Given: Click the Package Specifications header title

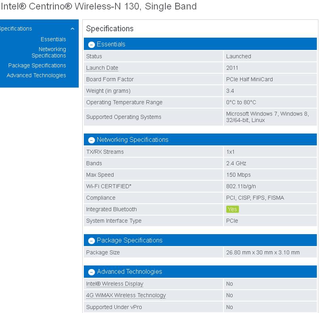Looking at the screenshot, I should pos(130,240).
